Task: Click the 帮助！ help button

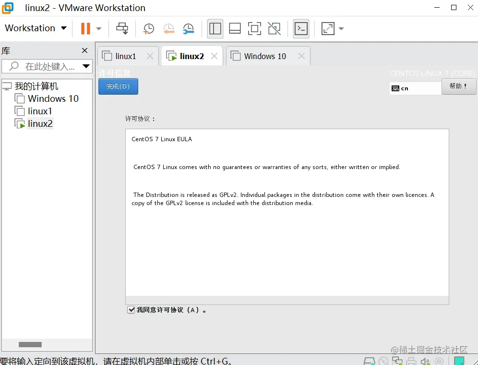Action: pos(458,86)
